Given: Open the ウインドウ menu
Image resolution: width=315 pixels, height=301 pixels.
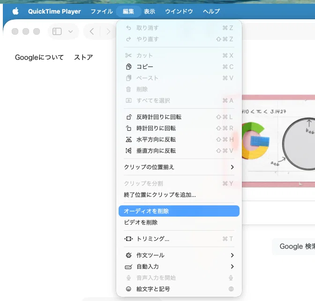Looking at the screenshot, I should coord(179,11).
